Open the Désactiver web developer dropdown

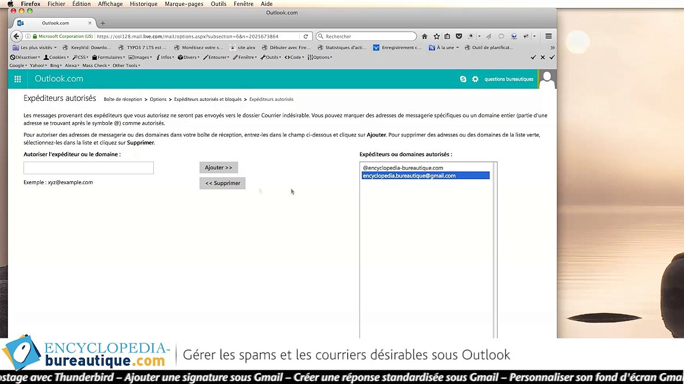pyautogui.click(x=25, y=57)
